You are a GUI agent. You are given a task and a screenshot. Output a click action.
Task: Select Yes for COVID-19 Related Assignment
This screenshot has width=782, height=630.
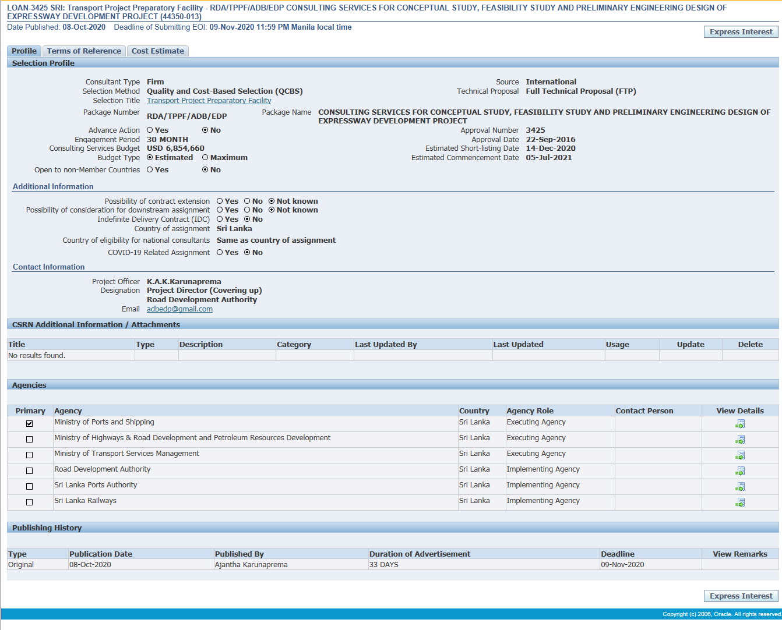(220, 253)
